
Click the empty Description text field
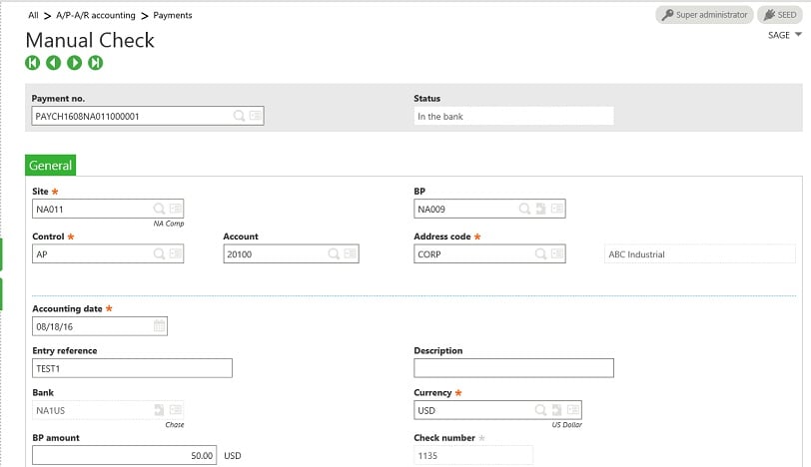[513, 368]
